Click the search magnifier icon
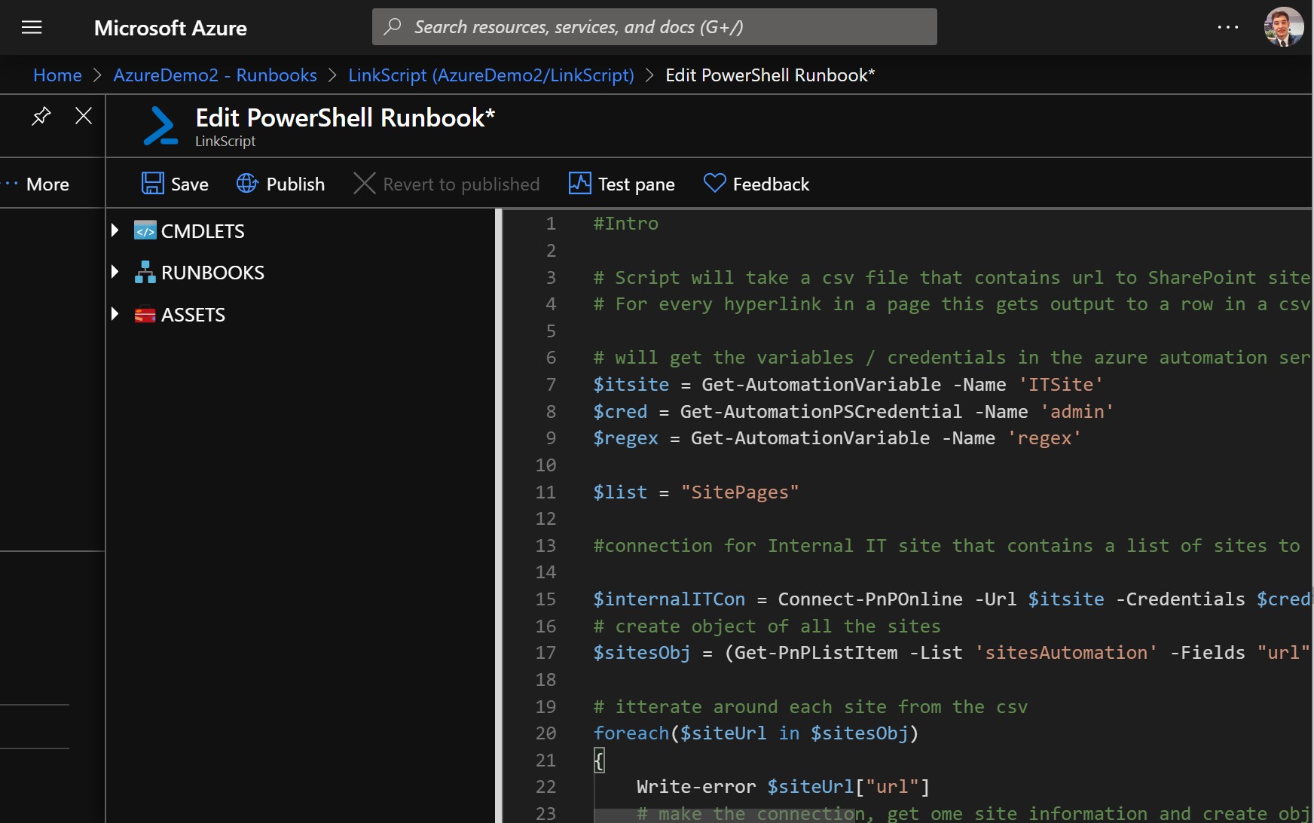Screen dimensions: 1314x823 pyautogui.click(x=393, y=27)
